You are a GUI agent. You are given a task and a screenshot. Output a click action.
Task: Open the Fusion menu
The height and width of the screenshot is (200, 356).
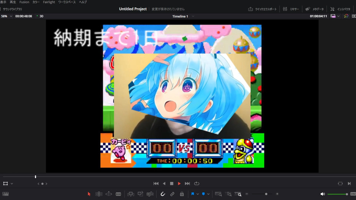click(24, 2)
